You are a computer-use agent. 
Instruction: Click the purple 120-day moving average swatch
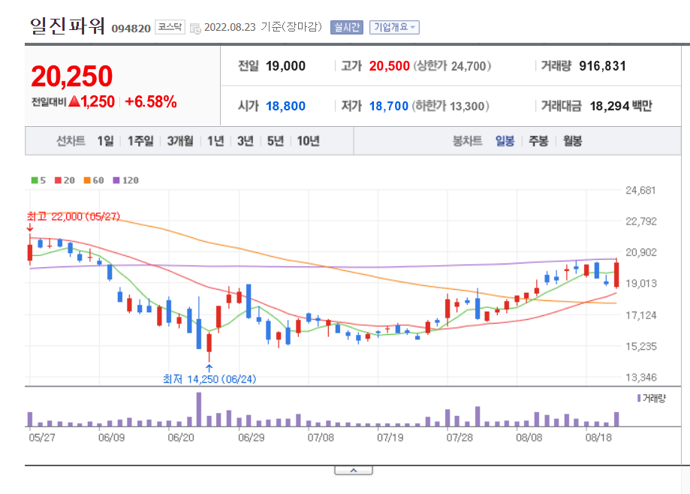(116, 180)
